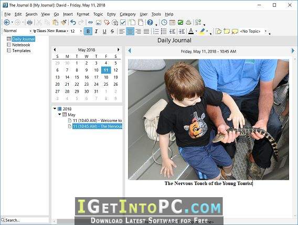Click the heart-shaped icon in toolbar
The width and height of the screenshot is (298, 225).
(x=107, y=23)
